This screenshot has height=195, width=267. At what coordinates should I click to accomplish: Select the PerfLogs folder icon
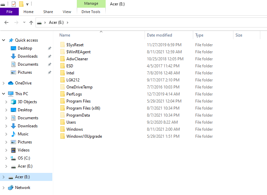click(62, 94)
